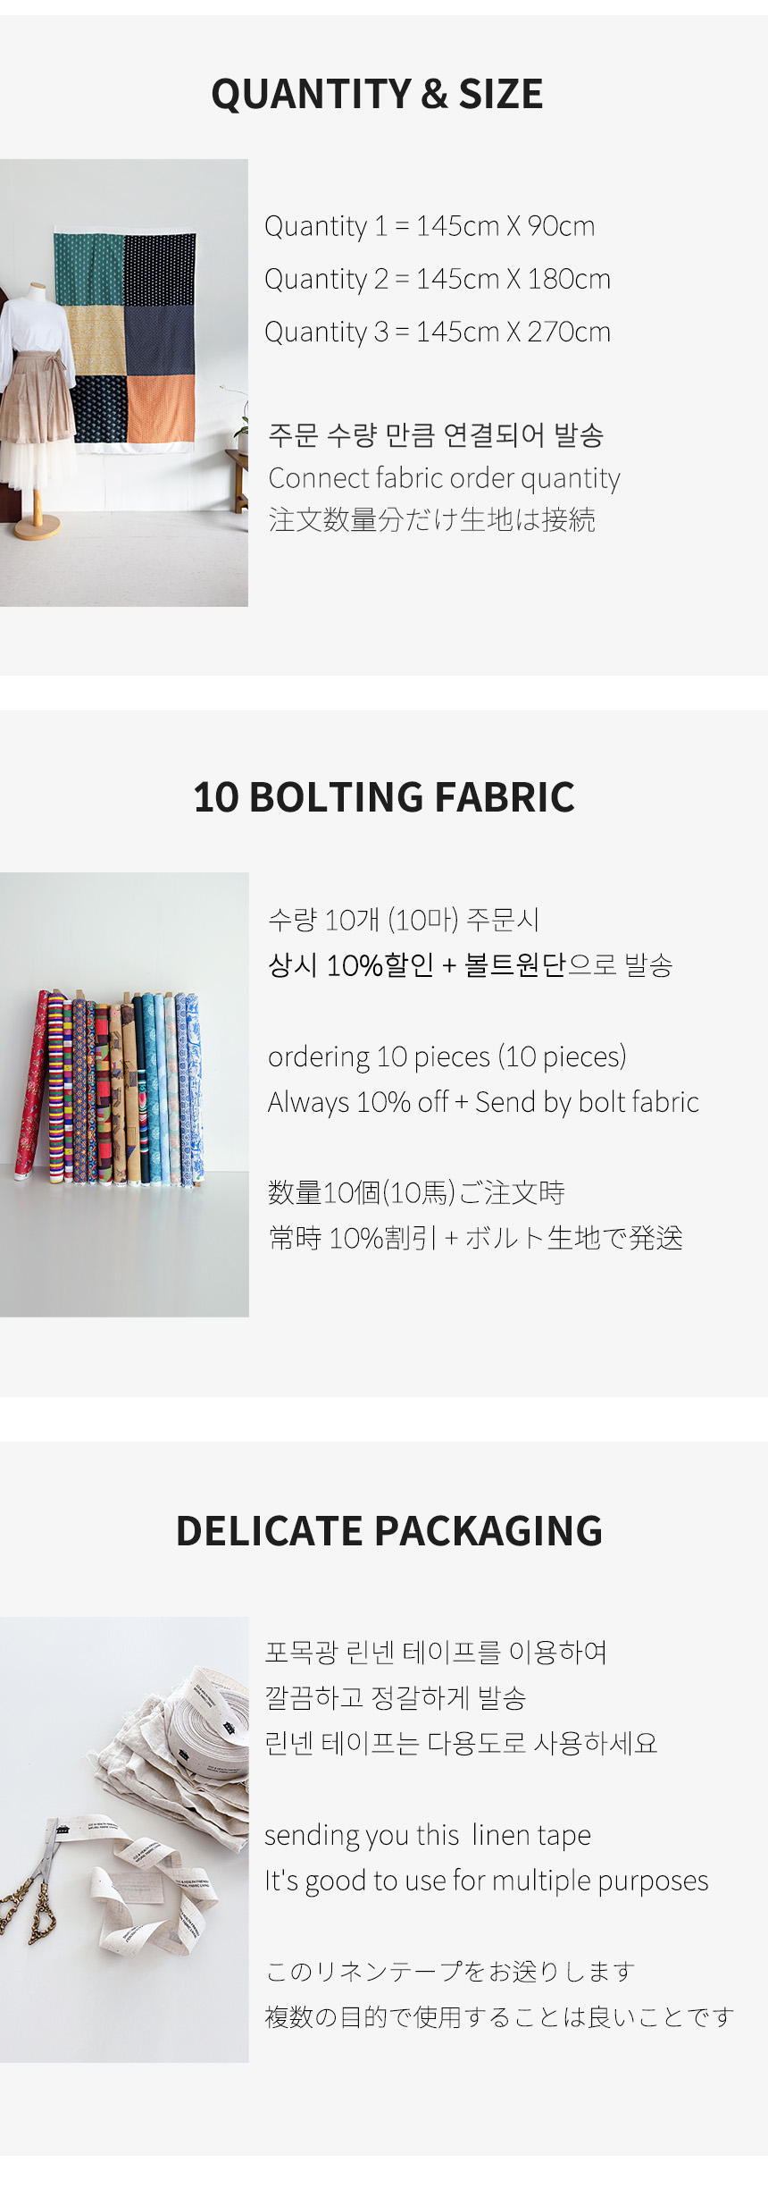Click the 10 BOLTING FABRIC heading
This screenshot has height=2188, width=768.
click(x=384, y=796)
